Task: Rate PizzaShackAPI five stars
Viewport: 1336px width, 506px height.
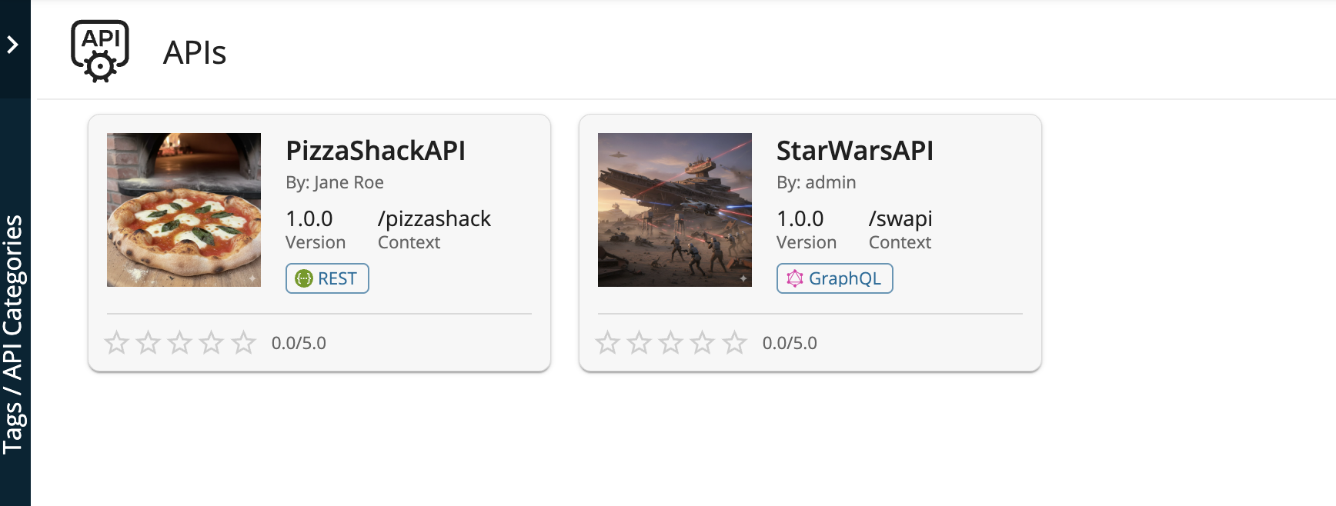Action: (243, 343)
